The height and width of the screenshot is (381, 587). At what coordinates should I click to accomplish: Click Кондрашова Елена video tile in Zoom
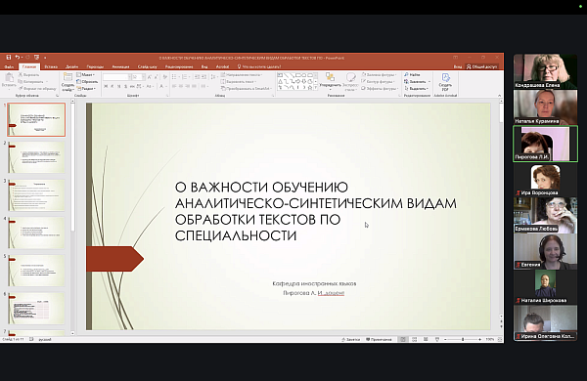point(545,71)
